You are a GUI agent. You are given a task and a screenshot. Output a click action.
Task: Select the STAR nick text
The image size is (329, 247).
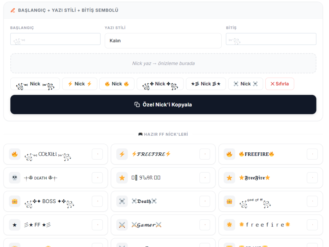146,178
